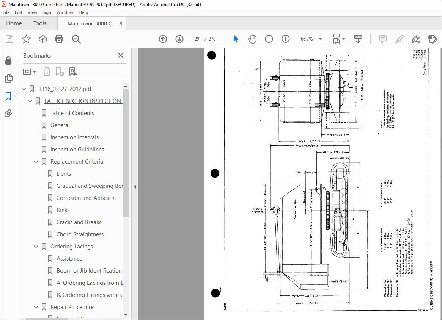Open the zoom level dropdown arrow
Screen dimensions: 442x320
[x=320, y=39]
